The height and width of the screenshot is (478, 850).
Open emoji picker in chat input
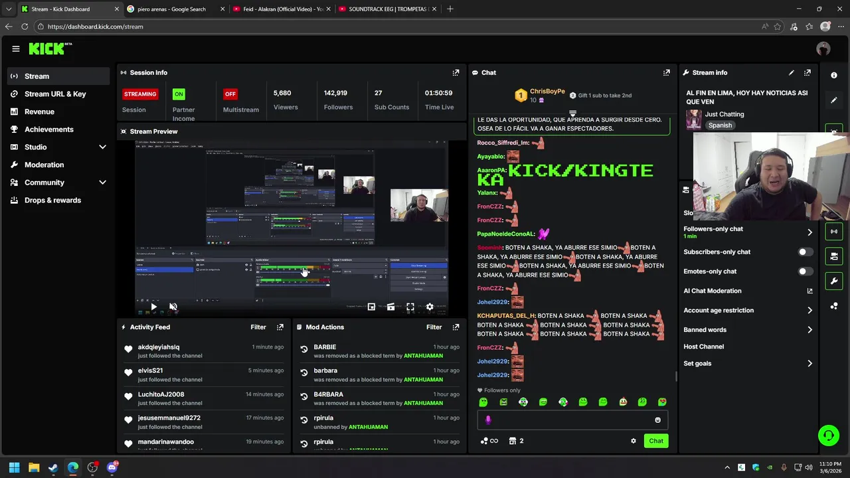pos(657,420)
